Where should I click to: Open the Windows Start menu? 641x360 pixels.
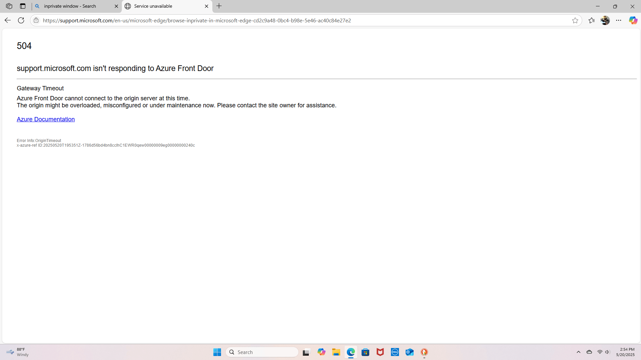[x=217, y=352]
